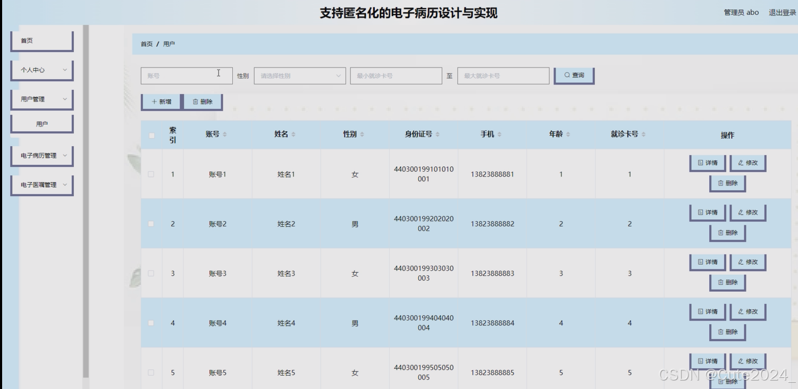Select 用户 submenu item in sidebar
The height and width of the screenshot is (389, 798).
coord(42,124)
